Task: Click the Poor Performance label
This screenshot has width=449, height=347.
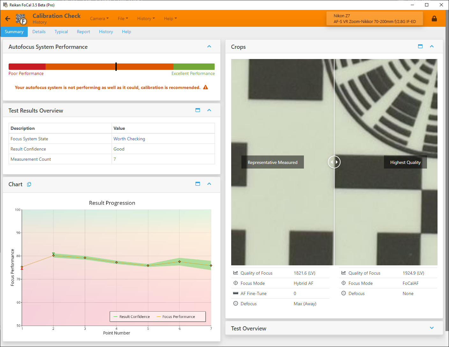Action: click(x=26, y=73)
